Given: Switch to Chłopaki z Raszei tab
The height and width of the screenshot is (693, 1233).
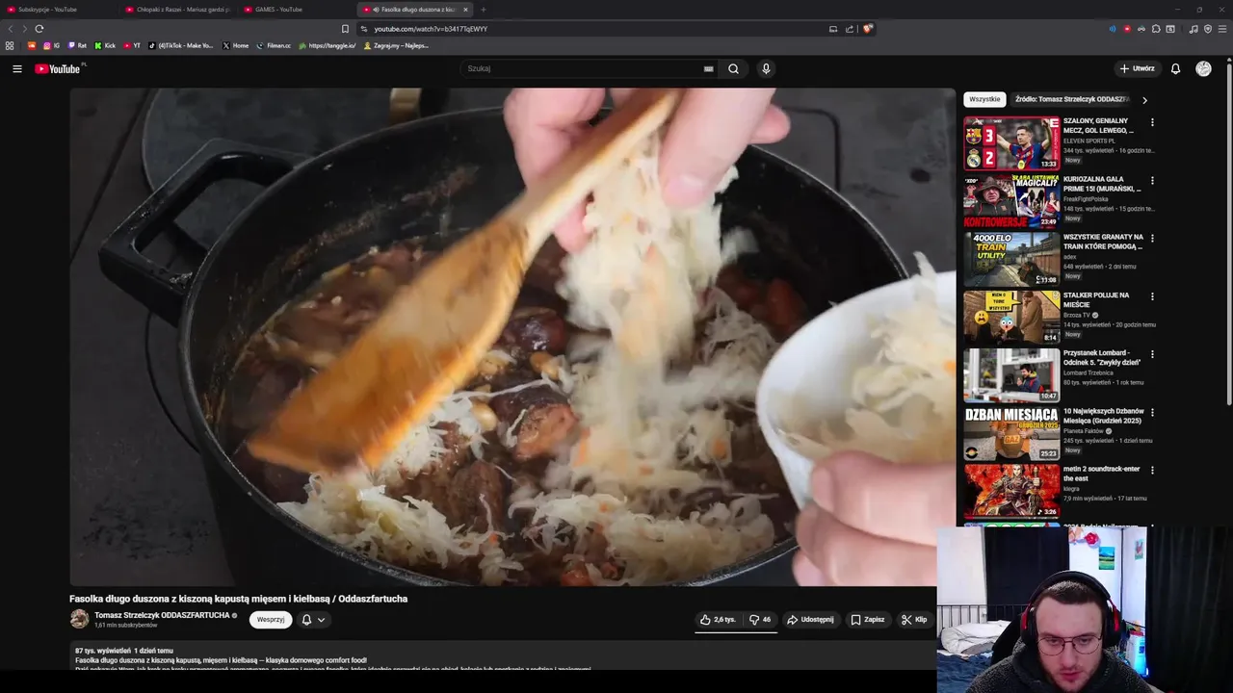Looking at the screenshot, I should [178, 10].
